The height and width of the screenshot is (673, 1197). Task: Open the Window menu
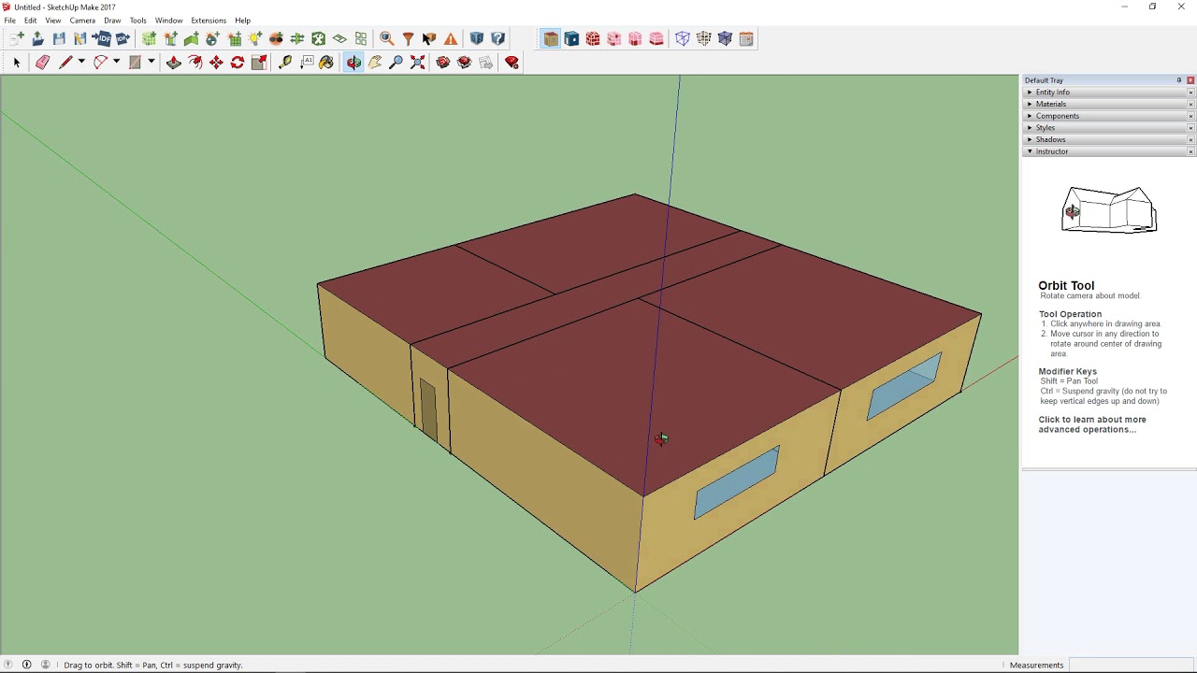pyautogui.click(x=168, y=21)
